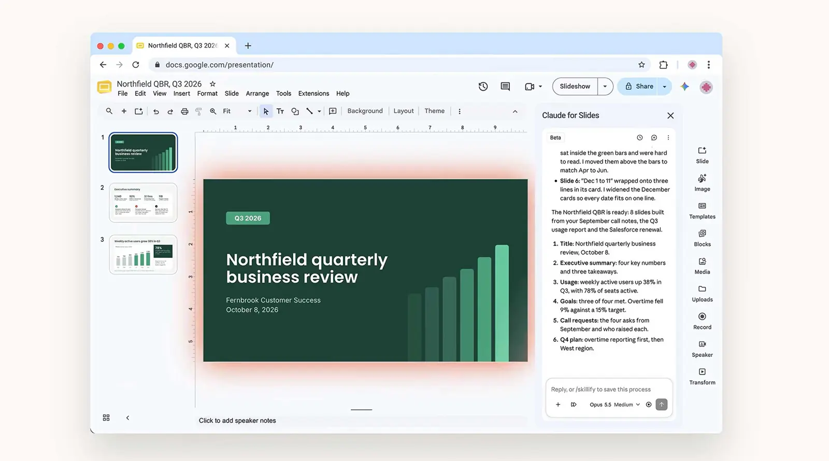Open the Insert menu
Screen dimensions: 829x461
pos(181,94)
